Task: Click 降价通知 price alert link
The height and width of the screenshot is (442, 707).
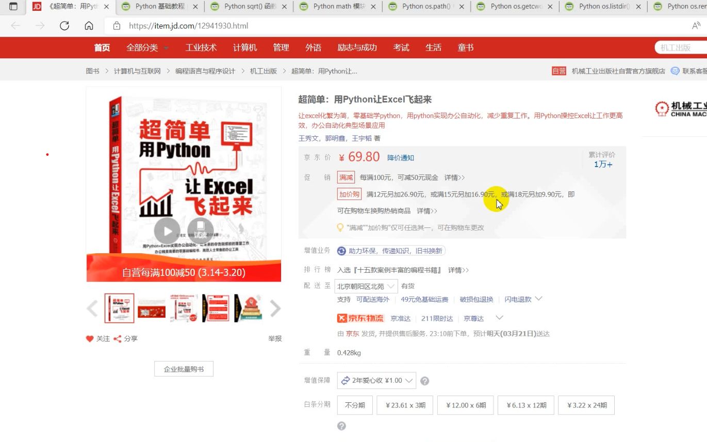Action: [x=401, y=158]
